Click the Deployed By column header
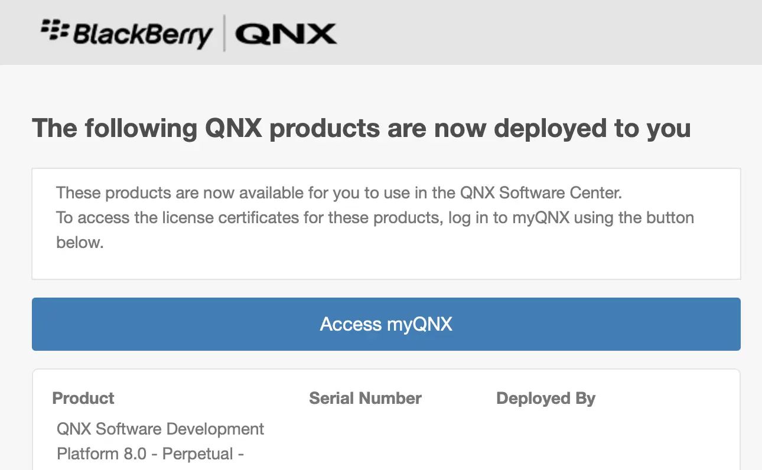 pos(546,399)
